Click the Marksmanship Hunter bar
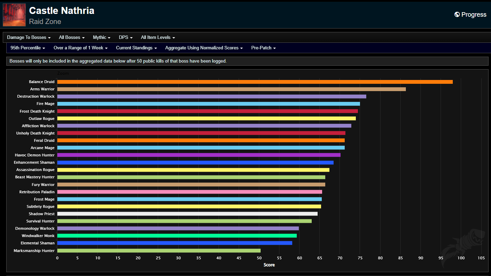This screenshot has width=491, height=276. pos(159,251)
